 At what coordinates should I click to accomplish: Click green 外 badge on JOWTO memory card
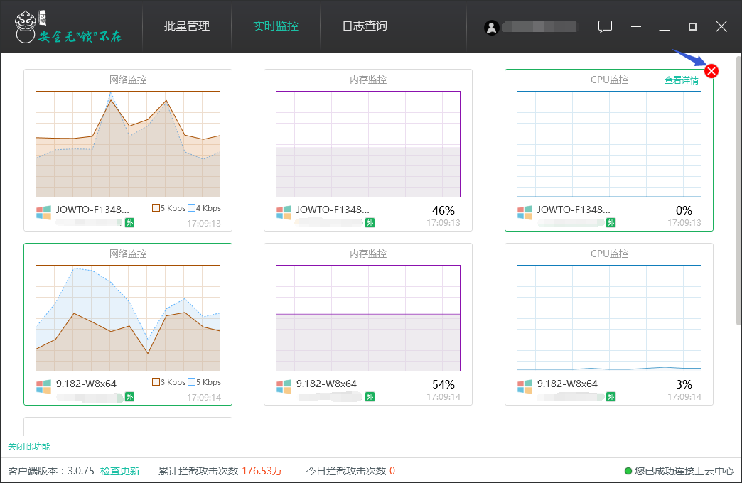370,222
